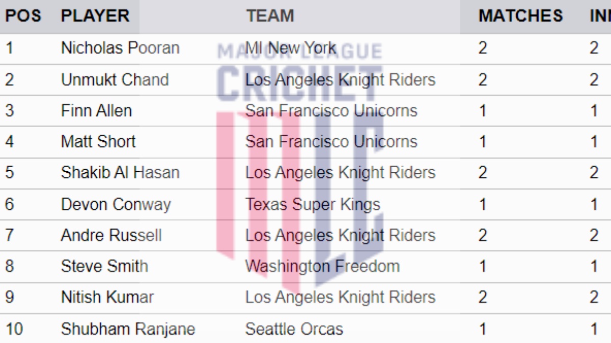
Task: Select Andre Russell in the list
Action: (x=111, y=235)
